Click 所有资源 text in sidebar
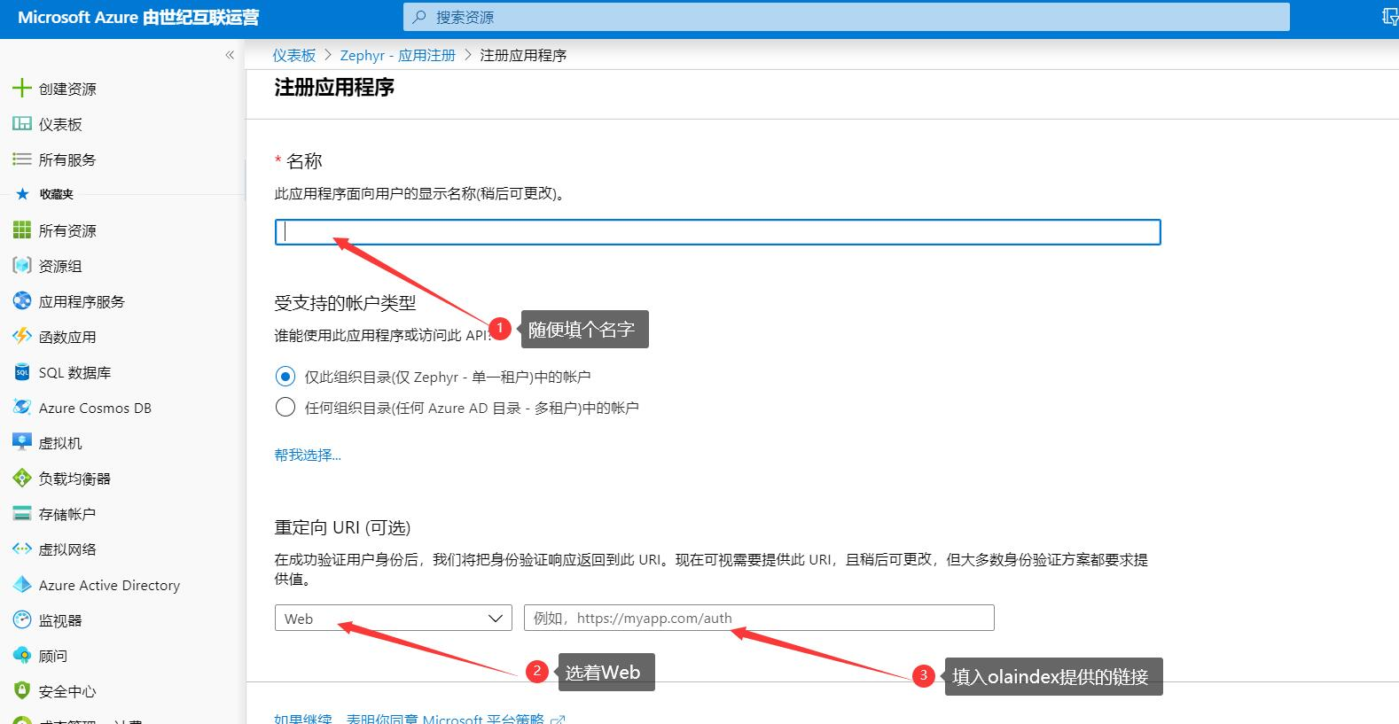The height and width of the screenshot is (724, 1399). (67, 230)
